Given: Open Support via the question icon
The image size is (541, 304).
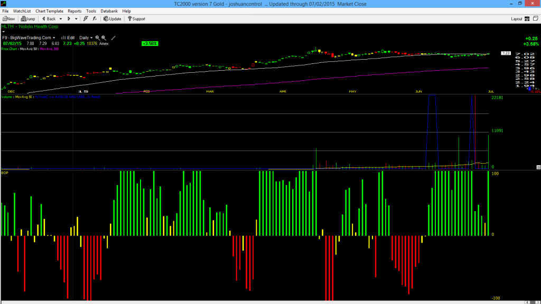Looking at the screenshot, I should (130, 19).
